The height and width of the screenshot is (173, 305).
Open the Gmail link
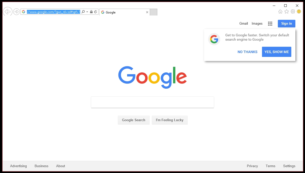pos(244,24)
